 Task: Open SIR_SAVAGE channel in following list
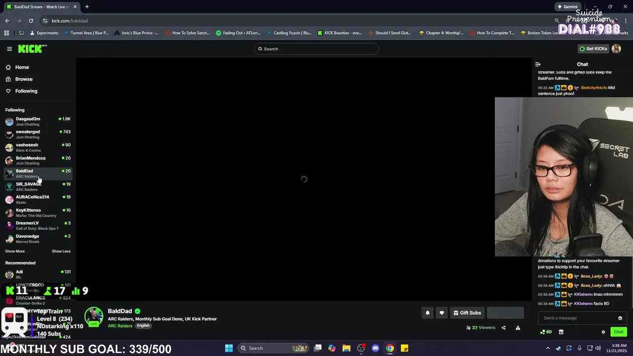coord(38,186)
